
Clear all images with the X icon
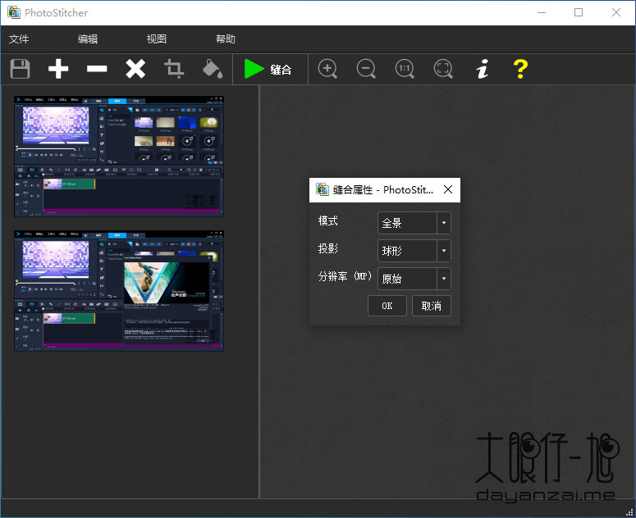point(135,69)
